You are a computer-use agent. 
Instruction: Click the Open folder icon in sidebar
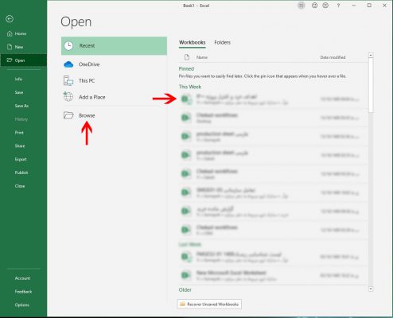coord(10,60)
